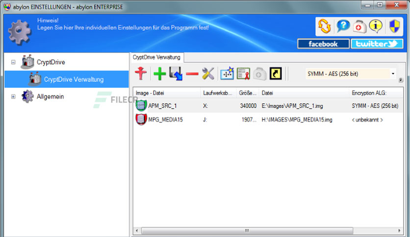410x237 pixels.
Task: Click drive letter J: cell
Action: pyautogui.click(x=205, y=119)
